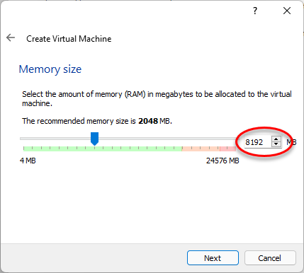Viewport: 304px width, 273px height.
Task: Click the recommended 2048 MB text
Action: tap(154, 121)
